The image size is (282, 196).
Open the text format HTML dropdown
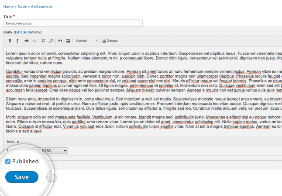(x=52, y=151)
